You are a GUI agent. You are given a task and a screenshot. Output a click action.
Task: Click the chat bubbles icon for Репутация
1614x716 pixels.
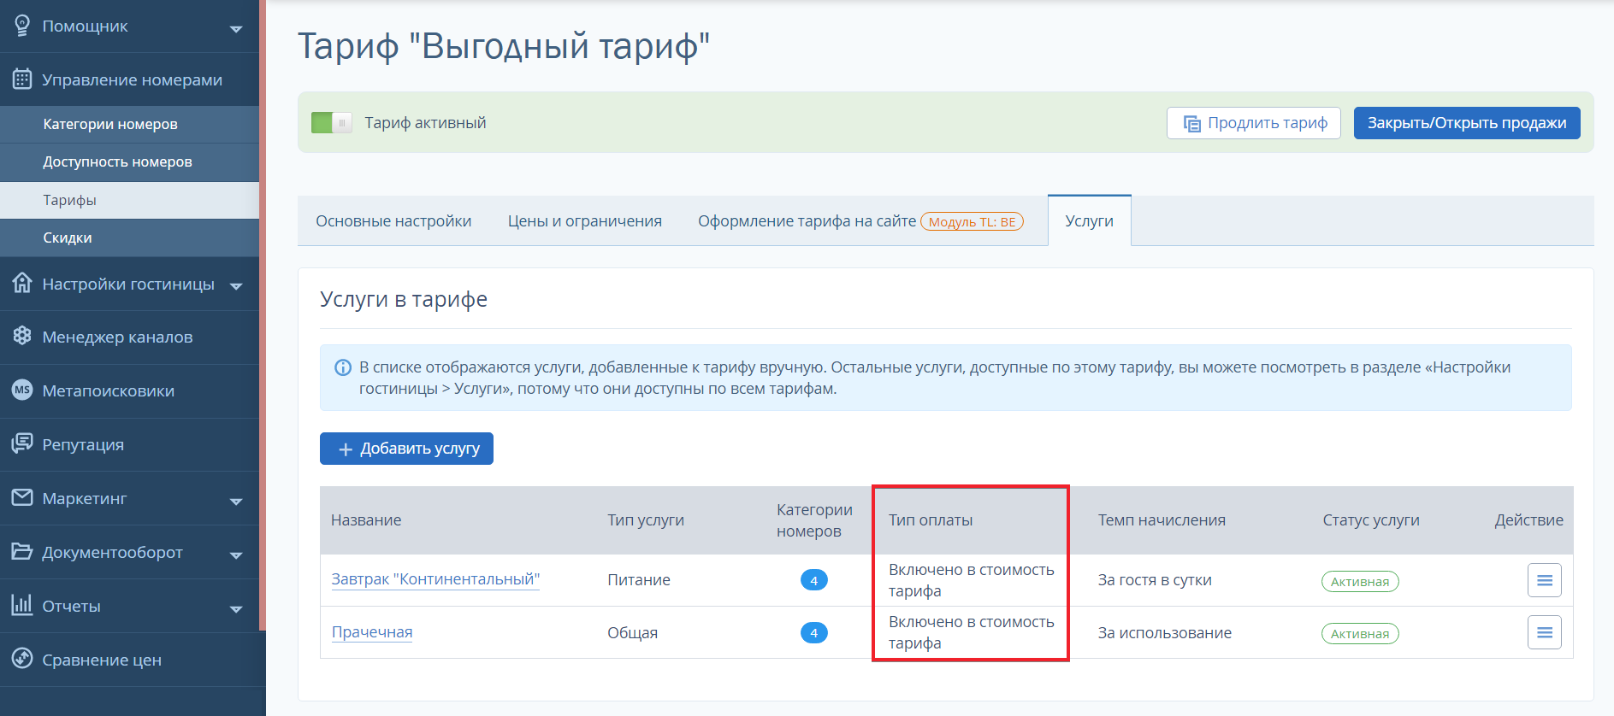pyautogui.click(x=22, y=443)
